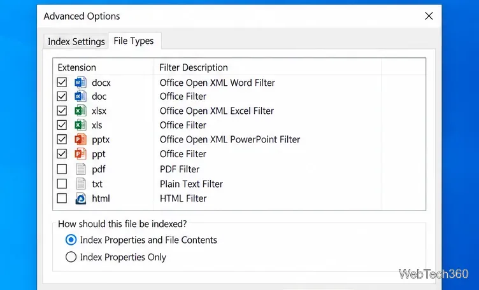Click the PDF Filter description
The height and width of the screenshot is (290, 479).
[180, 169]
